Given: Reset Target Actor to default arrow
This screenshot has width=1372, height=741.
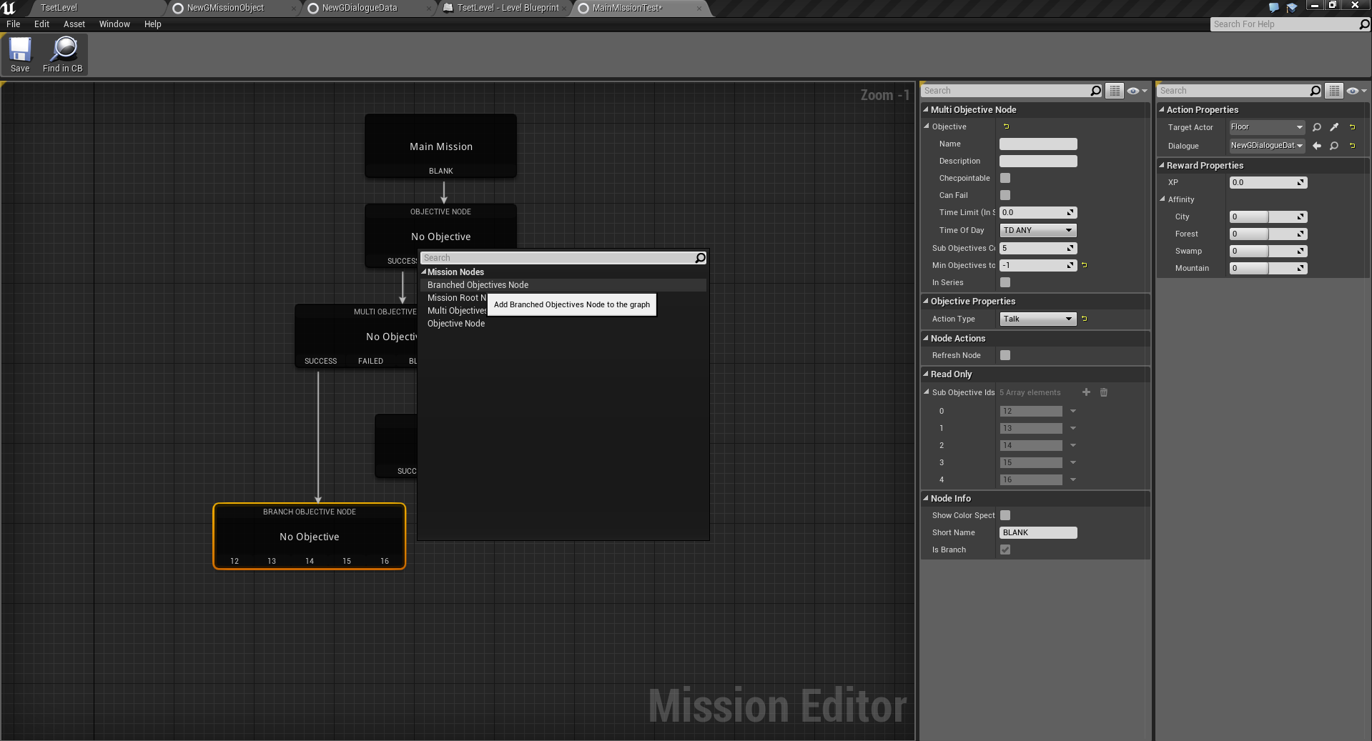Looking at the screenshot, I should click(1353, 127).
